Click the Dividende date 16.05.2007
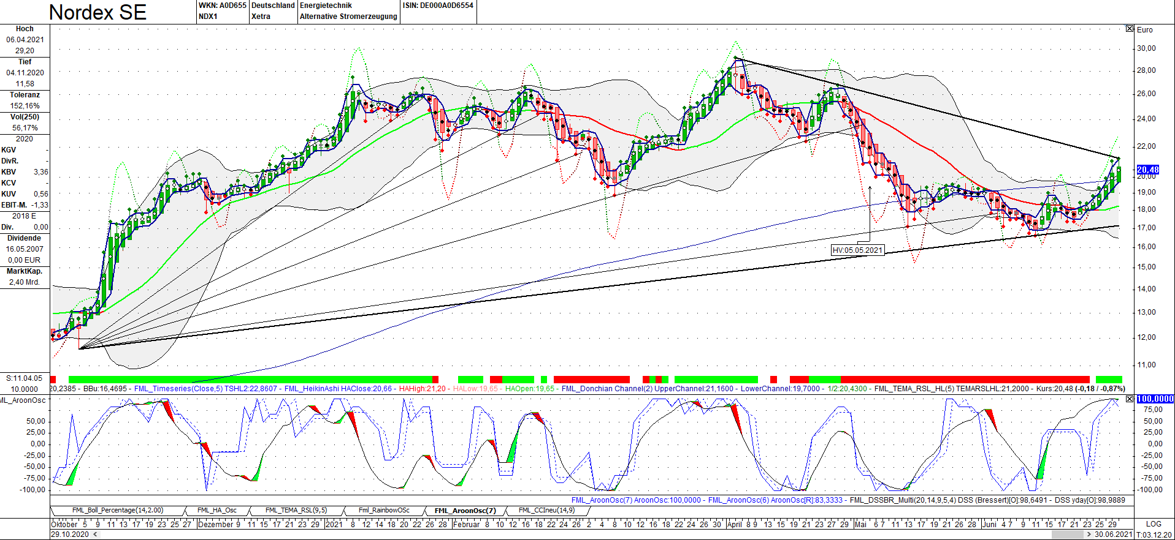Screen dimensions: 1175x540 (x=25, y=249)
